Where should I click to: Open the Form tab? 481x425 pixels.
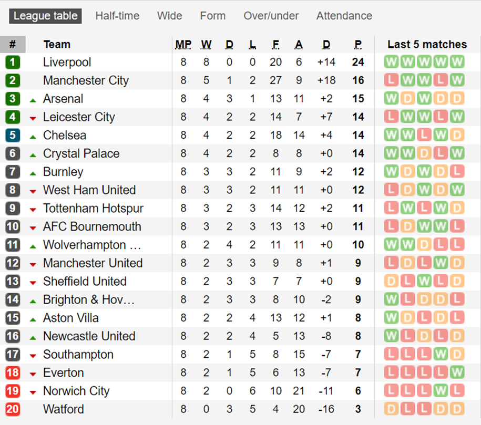pyautogui.click(x=212, y=16)
